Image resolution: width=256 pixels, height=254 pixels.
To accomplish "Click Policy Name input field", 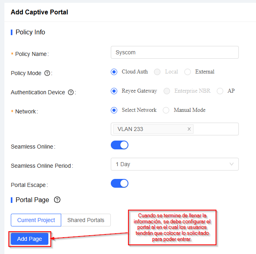I will click(x=174, y=52).
